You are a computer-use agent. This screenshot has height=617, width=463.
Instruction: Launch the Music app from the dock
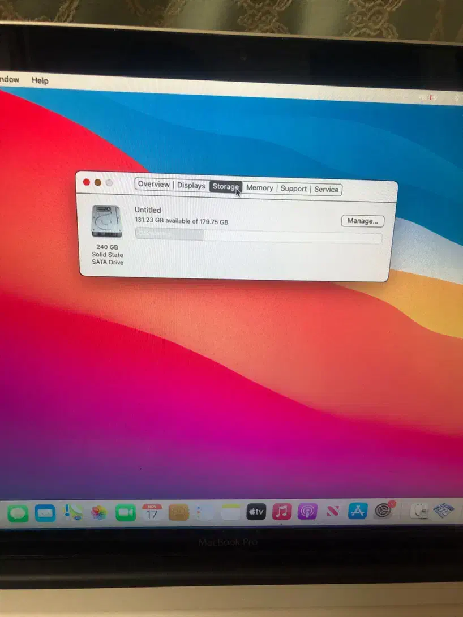pos(282,512)
